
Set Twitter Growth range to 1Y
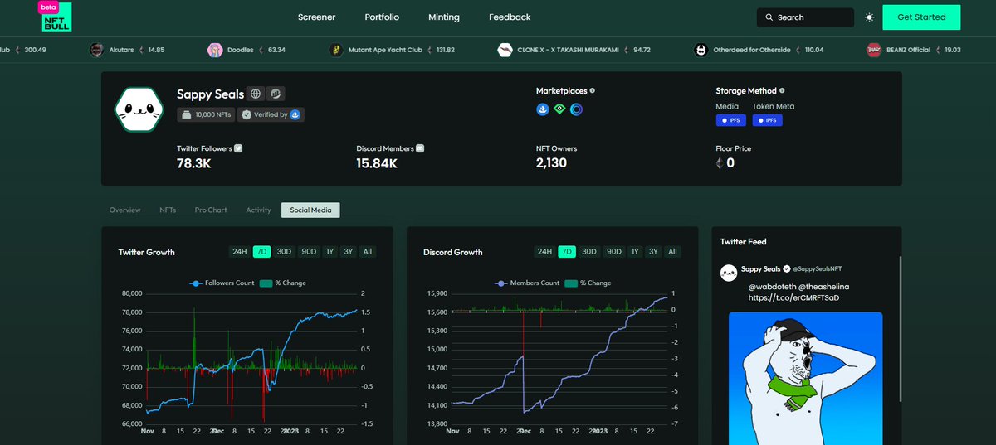point(330,251)
